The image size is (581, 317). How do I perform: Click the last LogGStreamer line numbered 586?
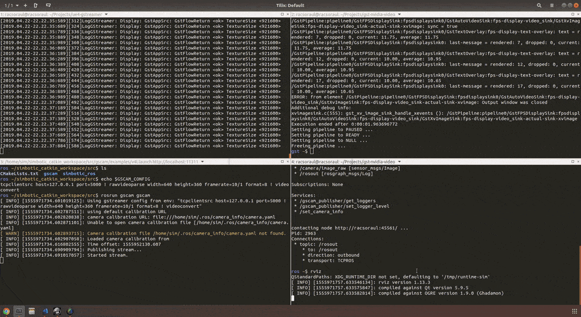point(141,146)
